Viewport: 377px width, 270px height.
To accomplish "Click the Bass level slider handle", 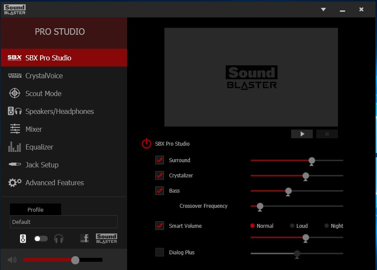I will click(288, 191).
